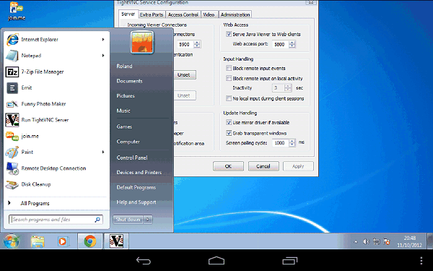
Task: Open the Documents library link
Action: click(129, 81)
